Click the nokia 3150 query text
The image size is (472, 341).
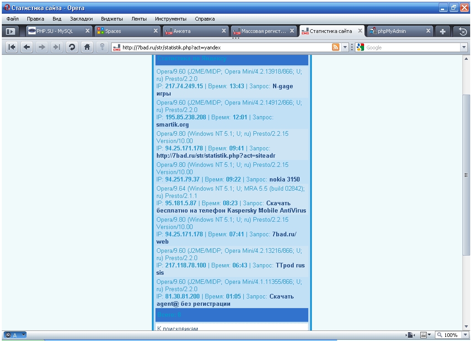[284, 179]
